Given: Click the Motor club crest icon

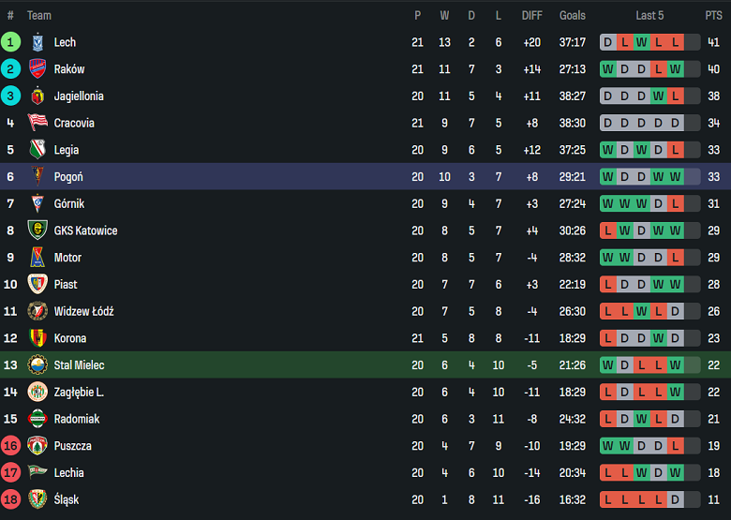Looking at the screenshot, I should pos(37,258).
